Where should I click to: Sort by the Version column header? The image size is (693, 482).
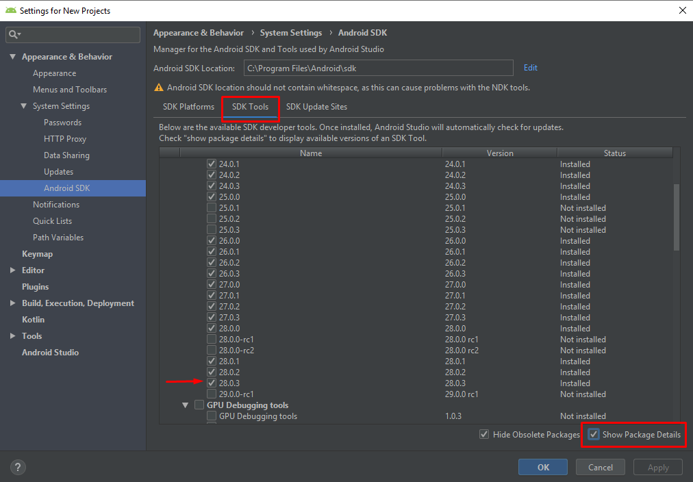[500, 153]
